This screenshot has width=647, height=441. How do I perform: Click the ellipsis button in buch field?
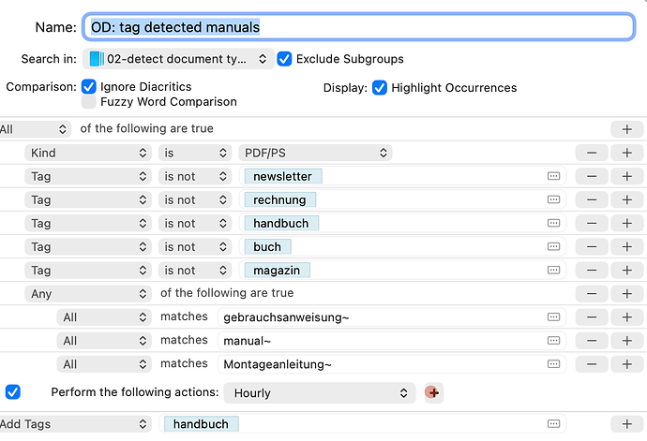tap(553, 247)
